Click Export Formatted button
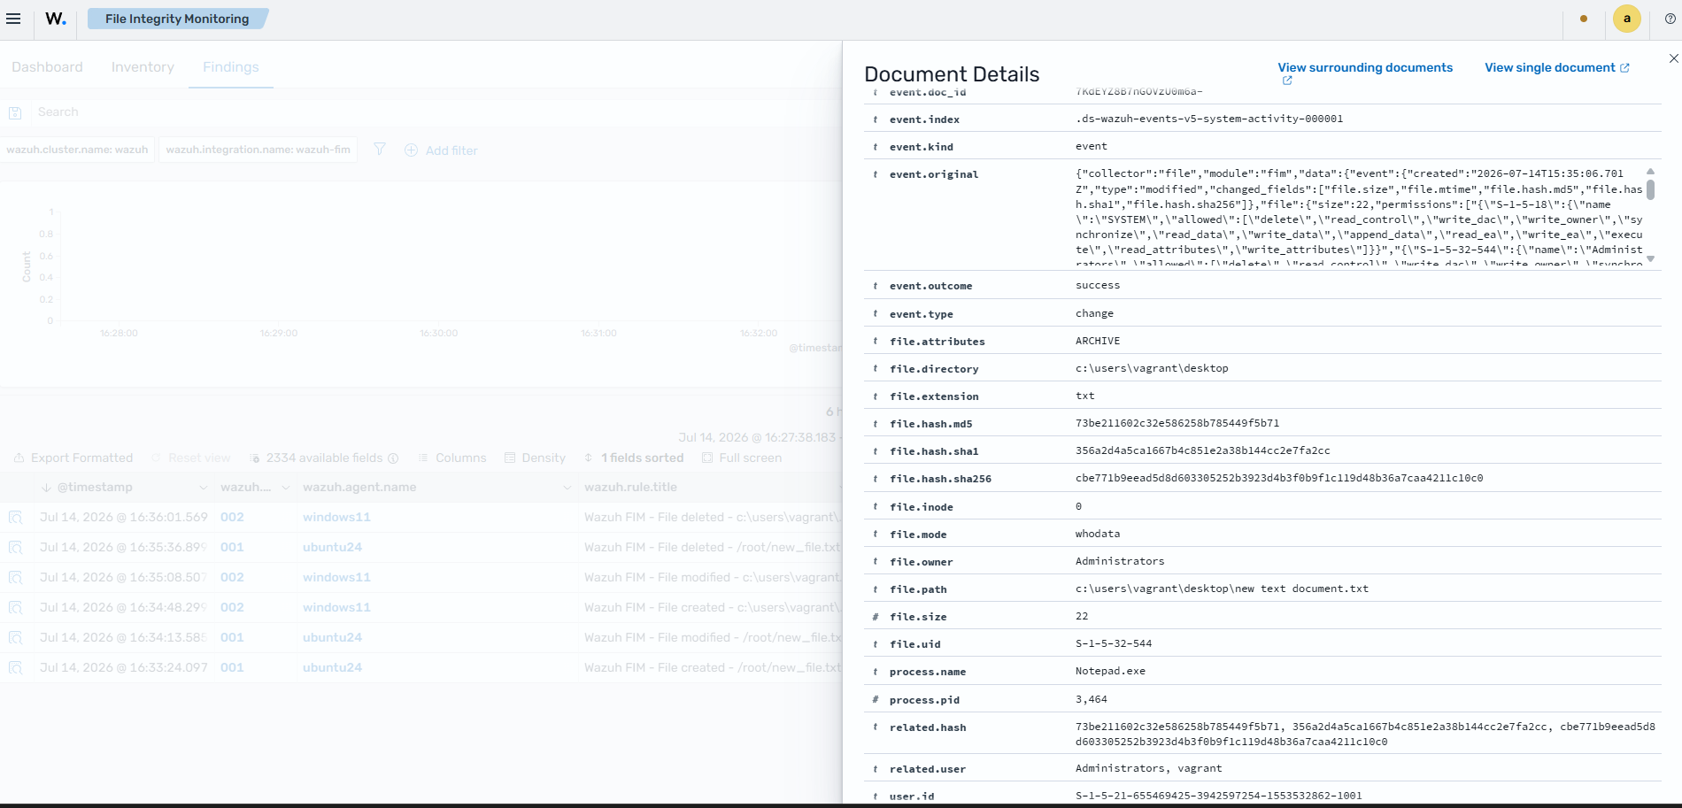The image size is (1682, 808). click(x=73, y=458)
